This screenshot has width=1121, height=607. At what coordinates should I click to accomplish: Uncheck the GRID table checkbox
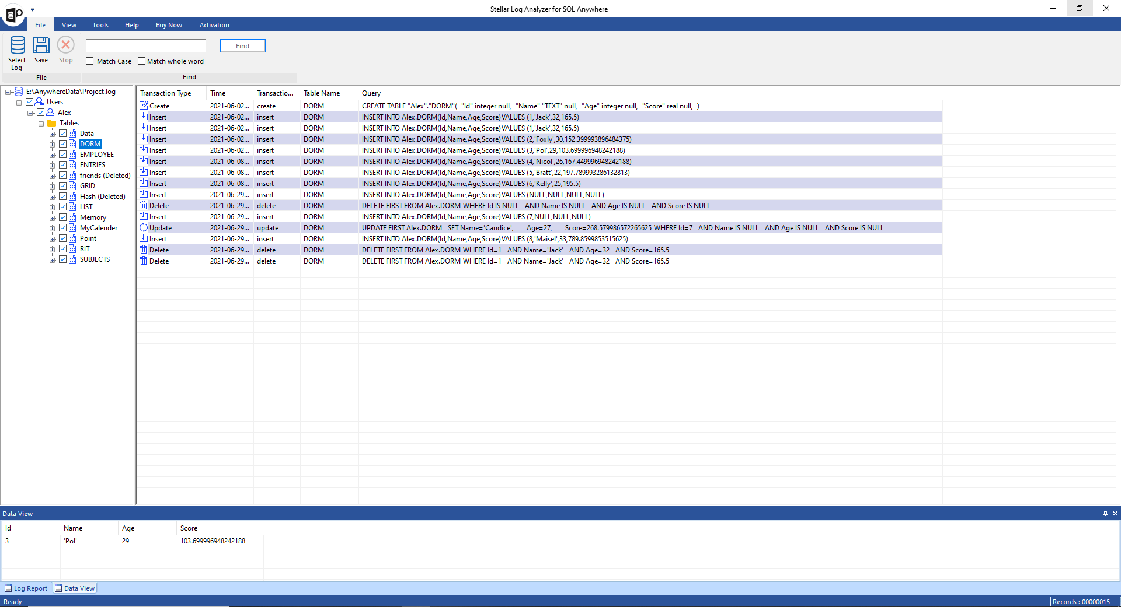click(62, 186)
